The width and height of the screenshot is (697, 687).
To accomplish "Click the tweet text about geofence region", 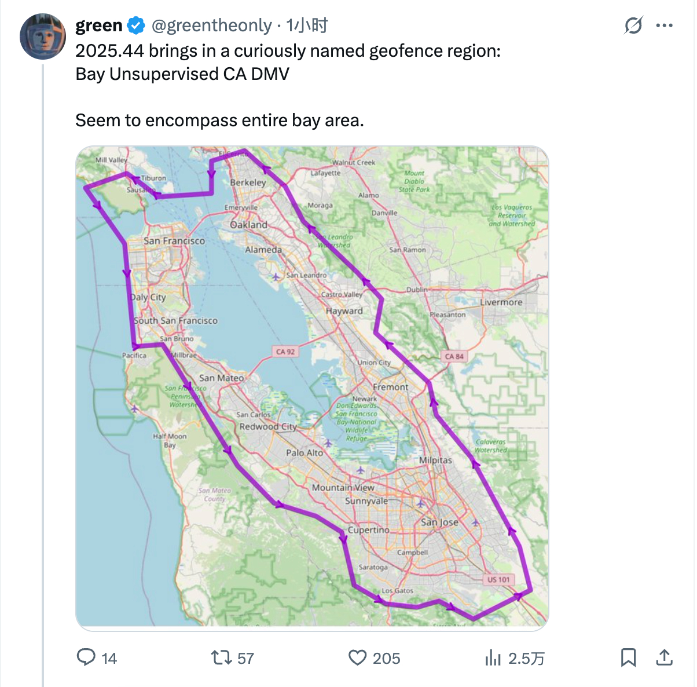I will (x=288, y=86).
